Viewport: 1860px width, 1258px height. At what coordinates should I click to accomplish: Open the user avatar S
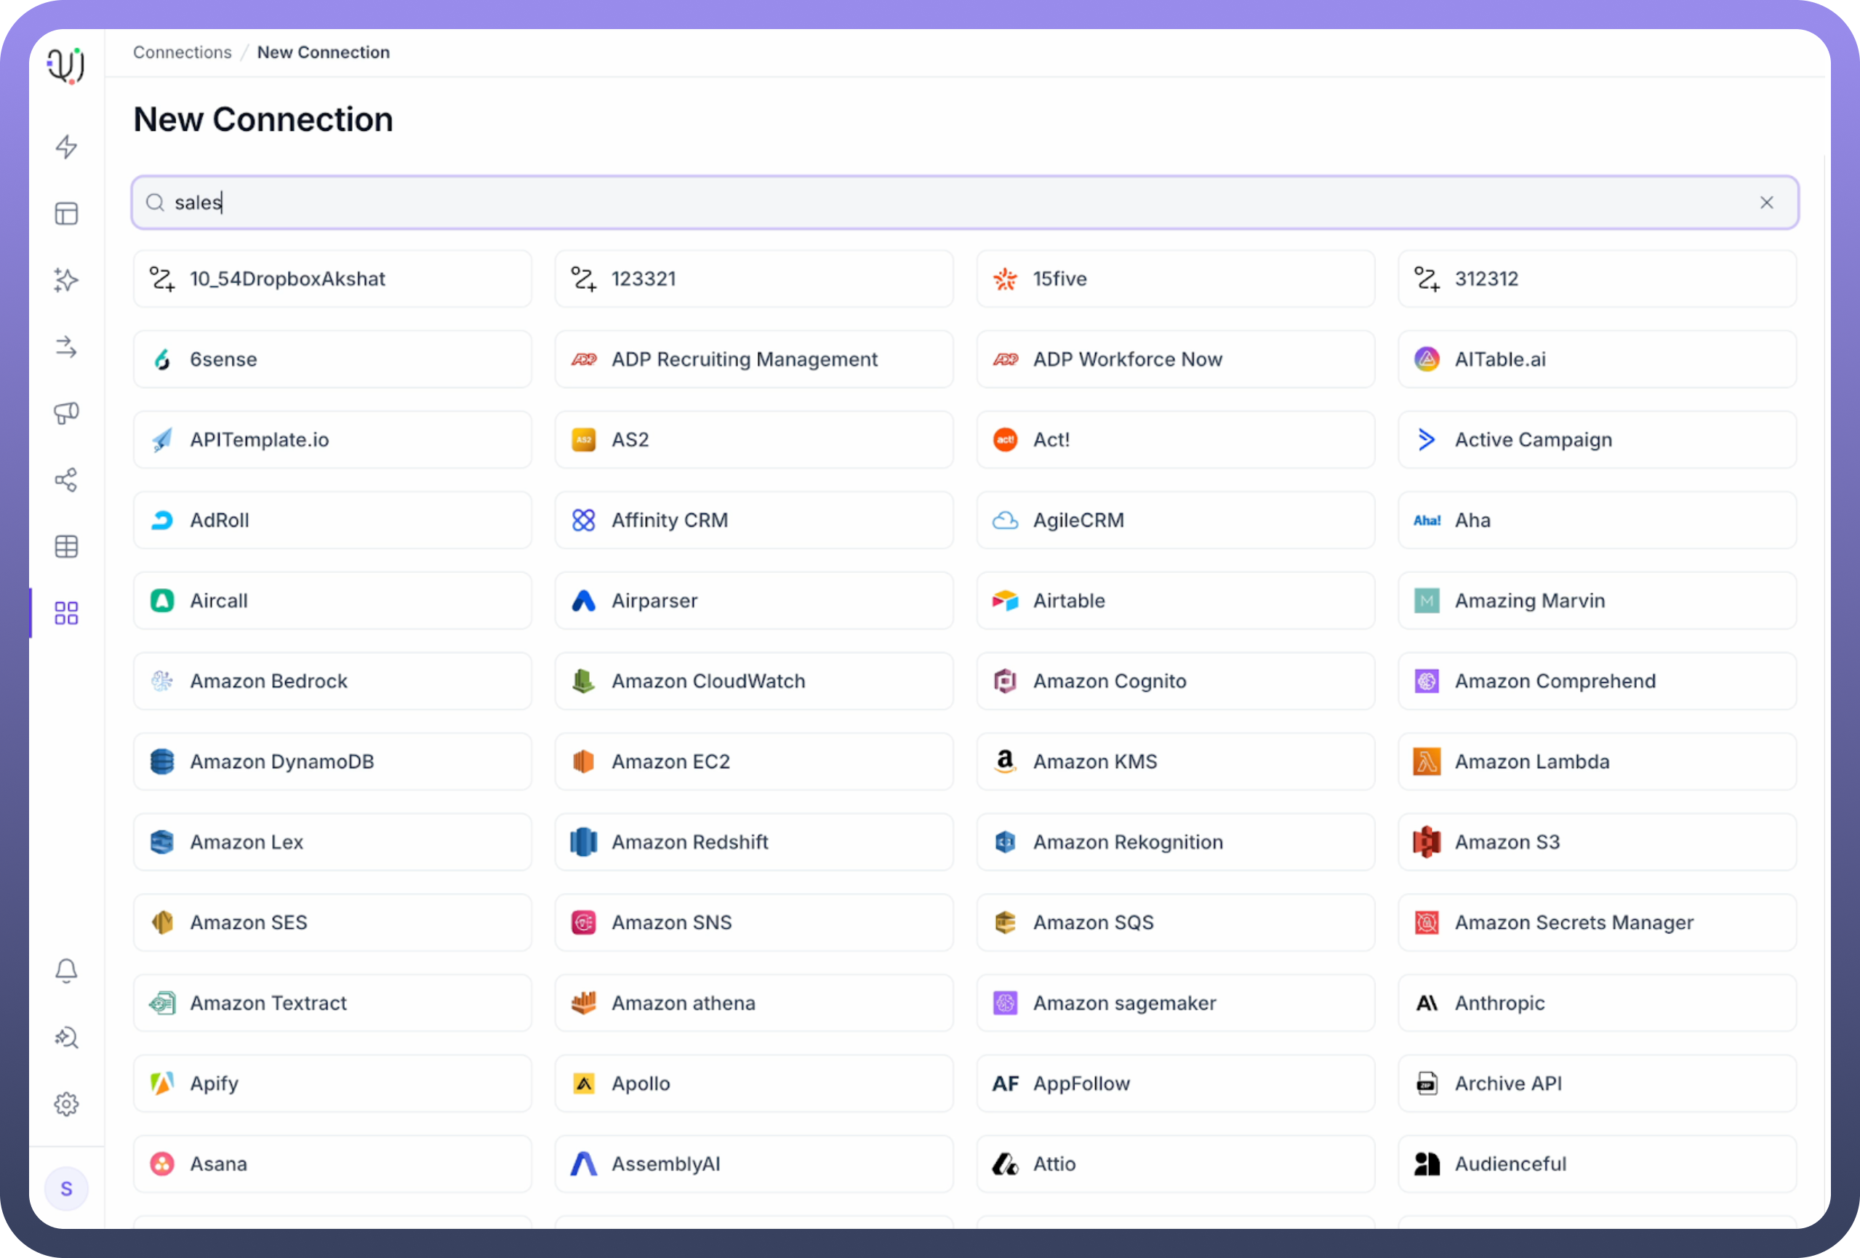[x=66, y=1188]
